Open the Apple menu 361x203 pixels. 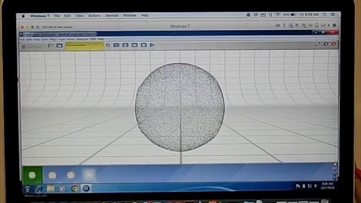coord(23,16)
